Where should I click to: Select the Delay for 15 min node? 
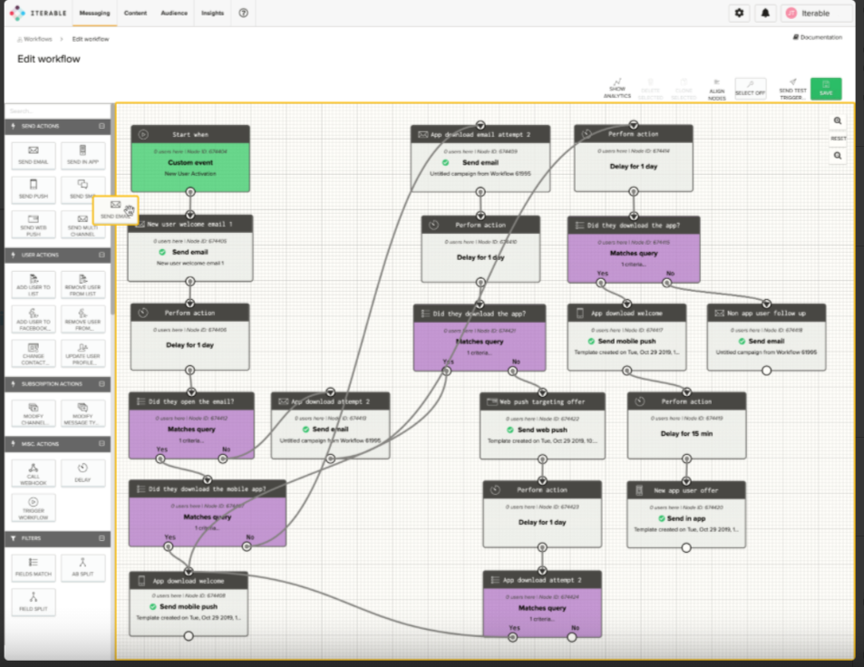tap(686, 426)
